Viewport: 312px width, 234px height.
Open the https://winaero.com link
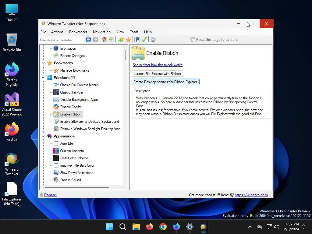251,195
